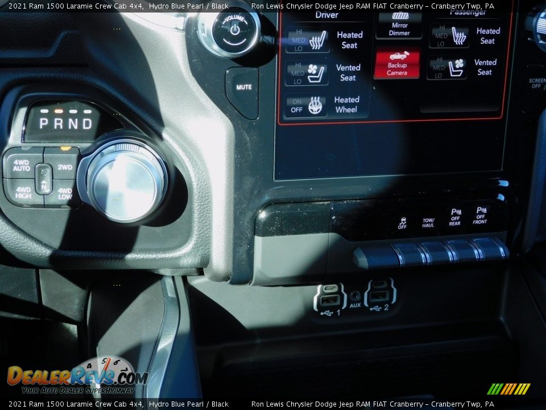Screen dimensions: 546x410
Task: Open the red Backup Camera tile
Action: pyautogui.click(x=397, y=63)
